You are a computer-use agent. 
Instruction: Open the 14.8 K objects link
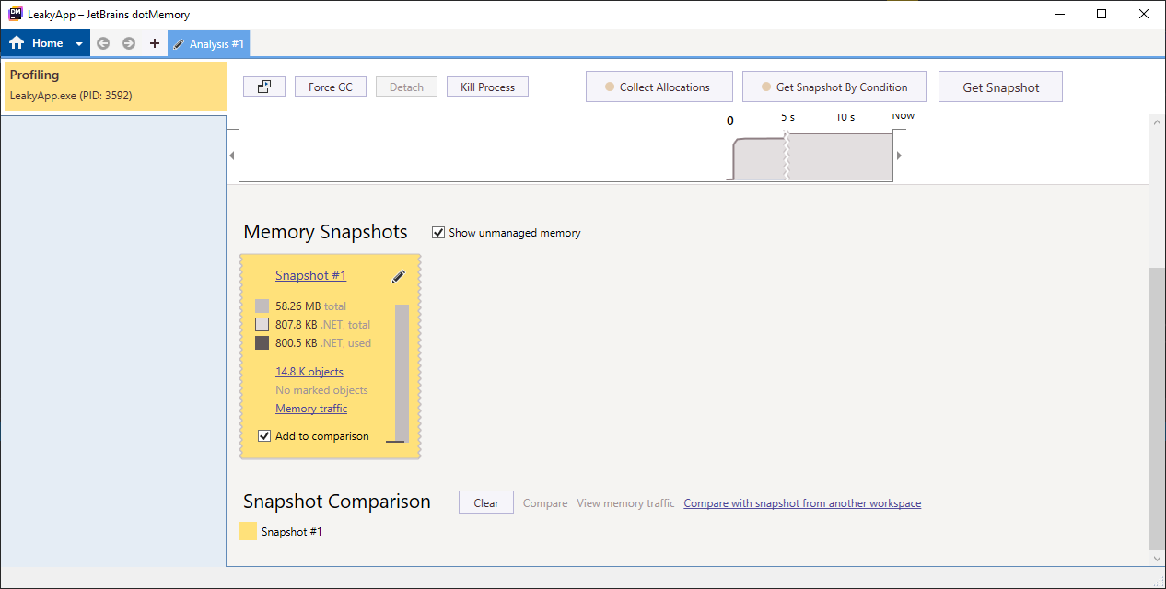309,372
